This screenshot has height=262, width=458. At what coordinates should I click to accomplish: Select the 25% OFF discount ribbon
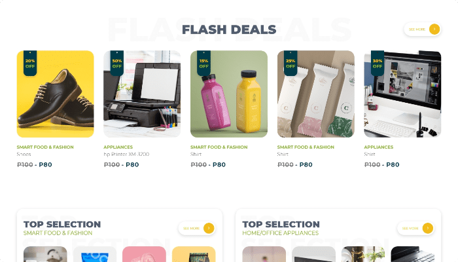(291, 63)
